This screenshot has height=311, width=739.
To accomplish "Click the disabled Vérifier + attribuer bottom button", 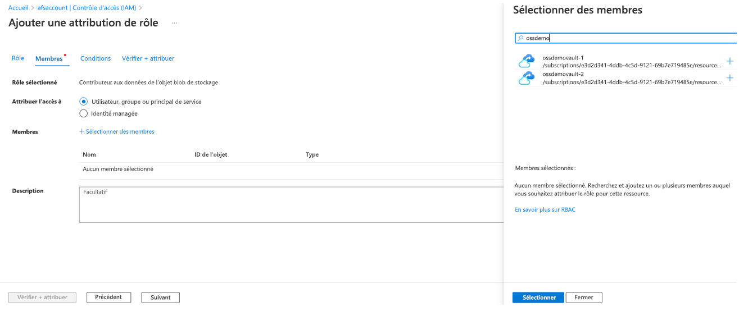I will click(42, 298).
